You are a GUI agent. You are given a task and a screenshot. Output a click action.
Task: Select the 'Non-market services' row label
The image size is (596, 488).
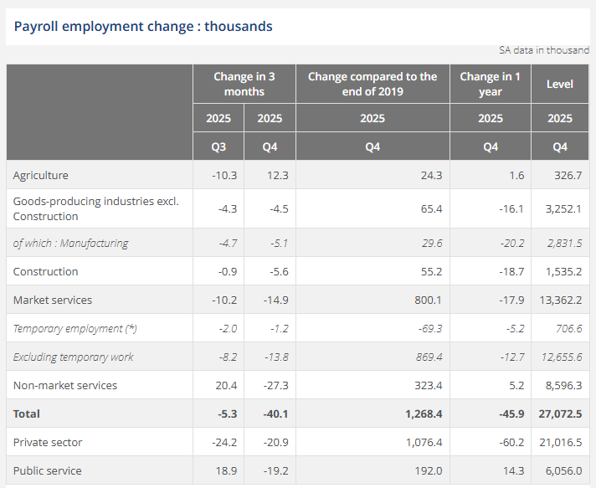[x=65, y=385]
